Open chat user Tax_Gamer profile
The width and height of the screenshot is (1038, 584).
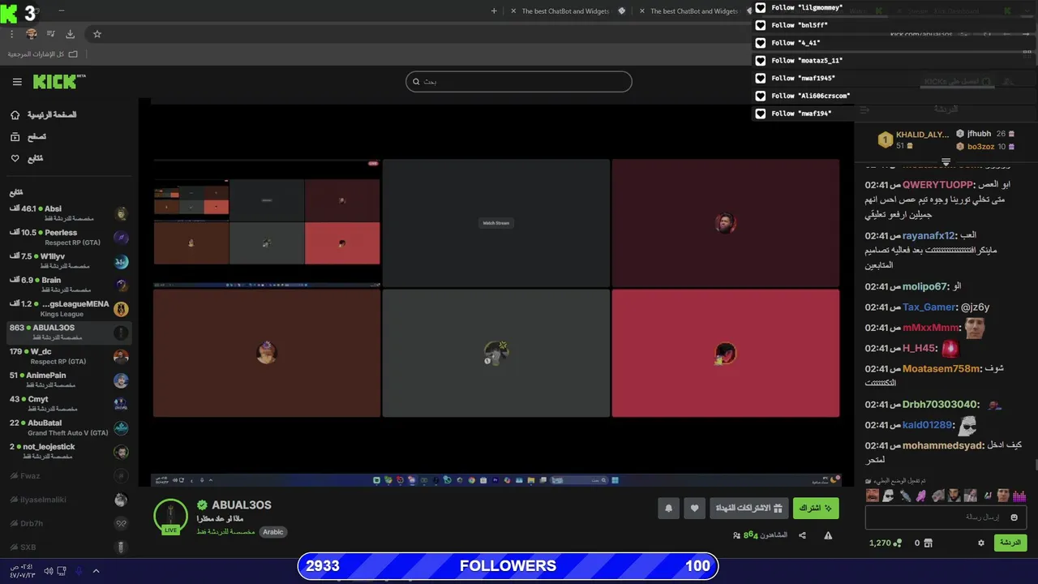[x=929, y=307]
